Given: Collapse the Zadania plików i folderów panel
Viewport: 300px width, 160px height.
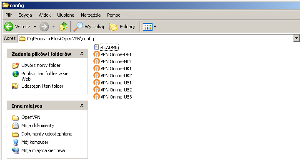Looking at the screenshot, I should [x=82, y=54].
